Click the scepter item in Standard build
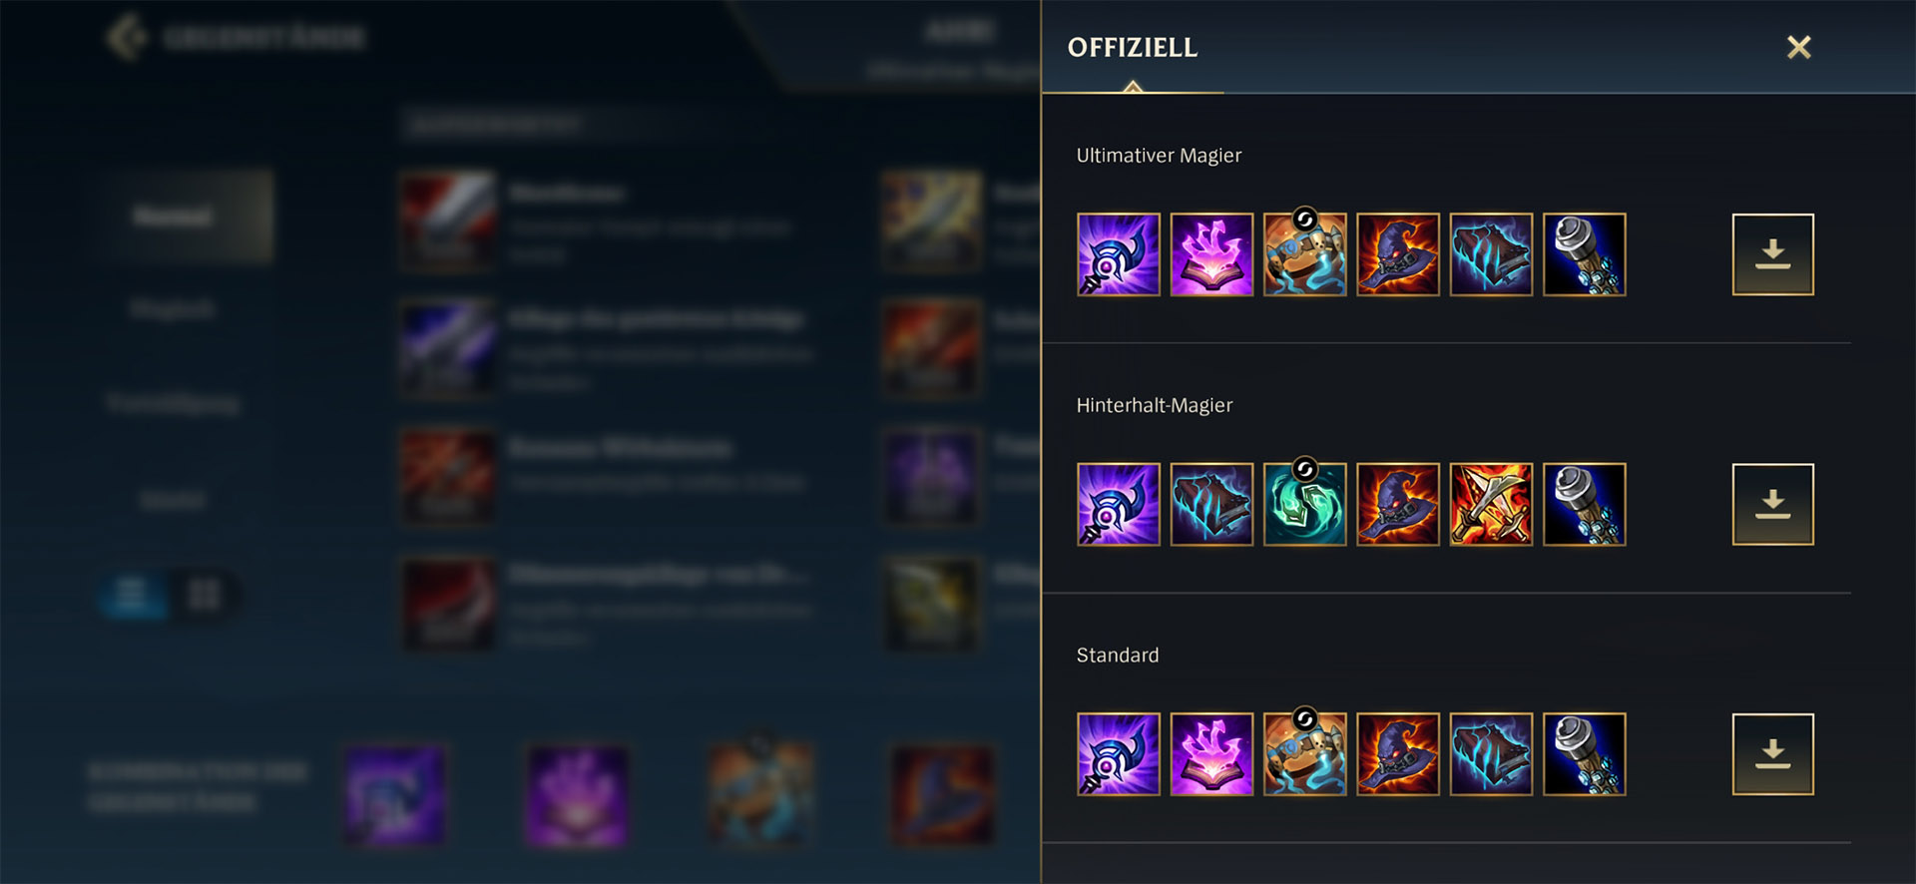This screenshot has width=1916, height=884. [x=1585, y=754]
